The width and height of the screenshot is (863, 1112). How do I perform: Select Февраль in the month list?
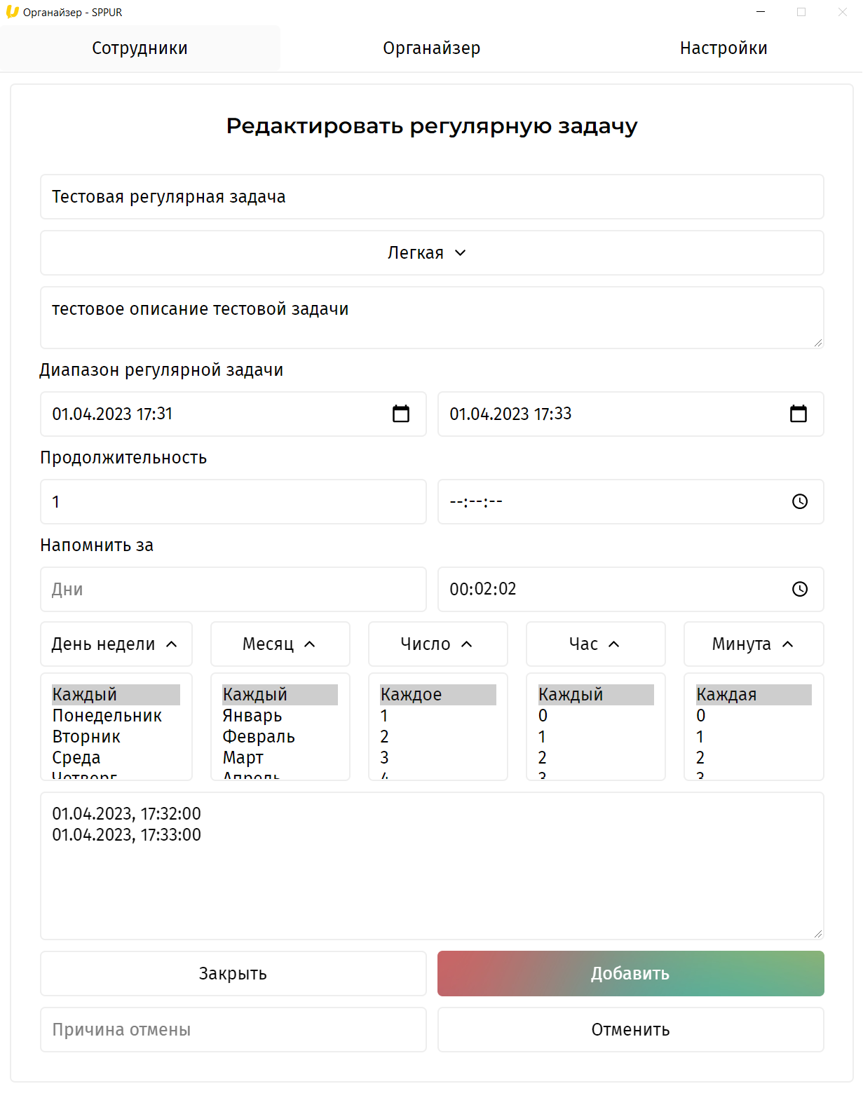click(280, 737)
